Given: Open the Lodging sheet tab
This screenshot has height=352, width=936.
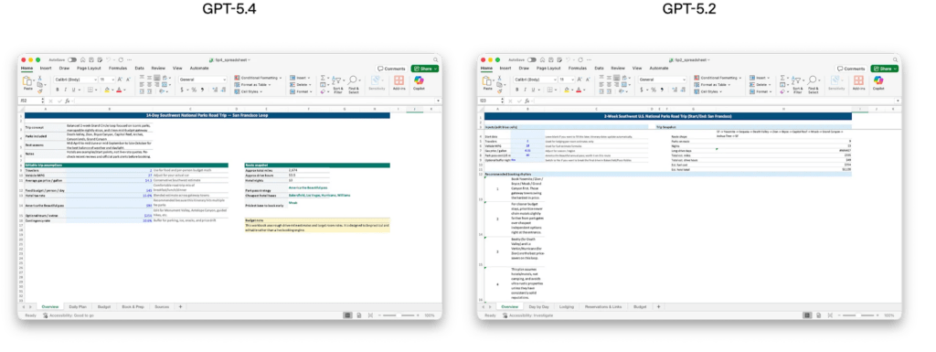Looking at the screenshot, I should click(x=567, y=306).
